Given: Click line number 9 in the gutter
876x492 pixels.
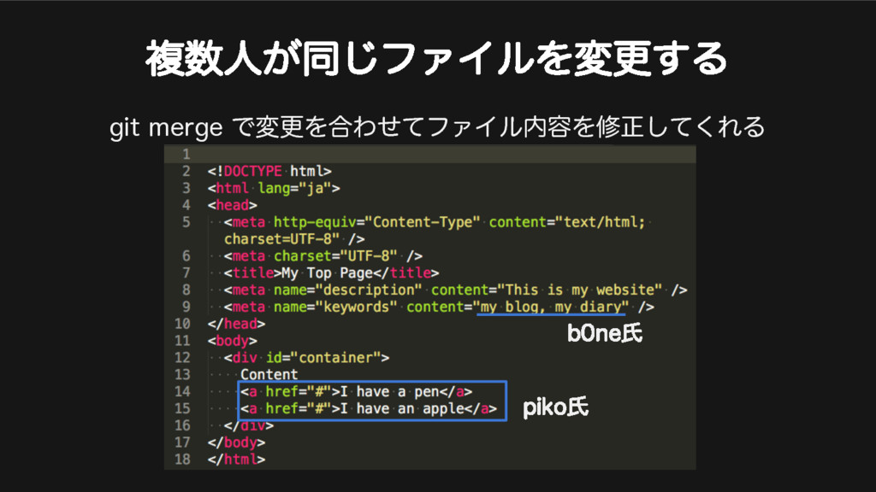Looking at the screenshot, I should (x=186, y=307).
